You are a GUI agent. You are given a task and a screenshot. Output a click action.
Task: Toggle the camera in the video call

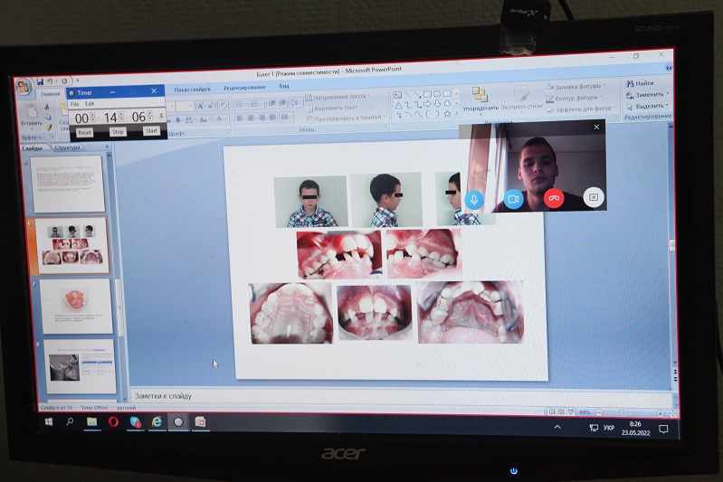[514, 198]
